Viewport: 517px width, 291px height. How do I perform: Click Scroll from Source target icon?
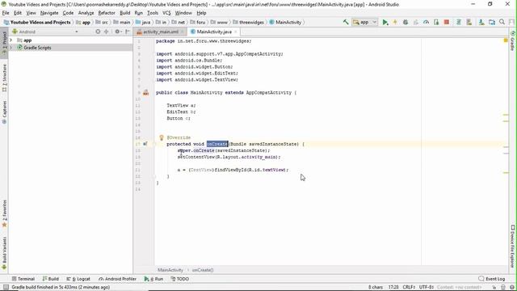click(98, 32)
